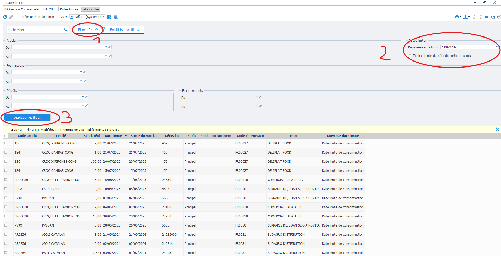Switch to EBP Gestion Commerciale ELITE 2025 tab
501x256 pixels.
click(30, 9)
